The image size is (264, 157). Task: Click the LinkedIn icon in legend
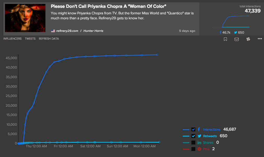coord(199,143)
